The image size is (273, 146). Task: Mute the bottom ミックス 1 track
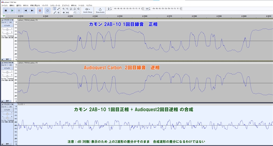point(4,107)
